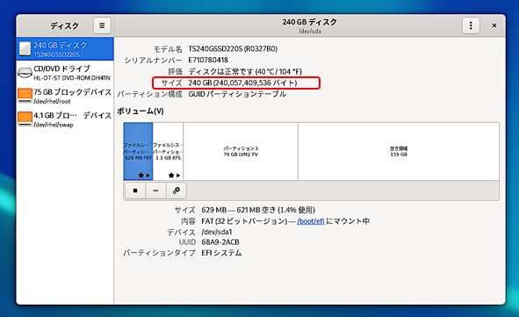Open the drive options three-dot menu
Image resolution: width=519 pixels, height=317 pixels.
[471, 25]
